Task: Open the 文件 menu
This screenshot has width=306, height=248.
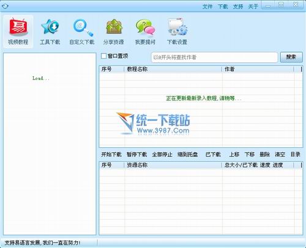Action: [x=207, y=7]
